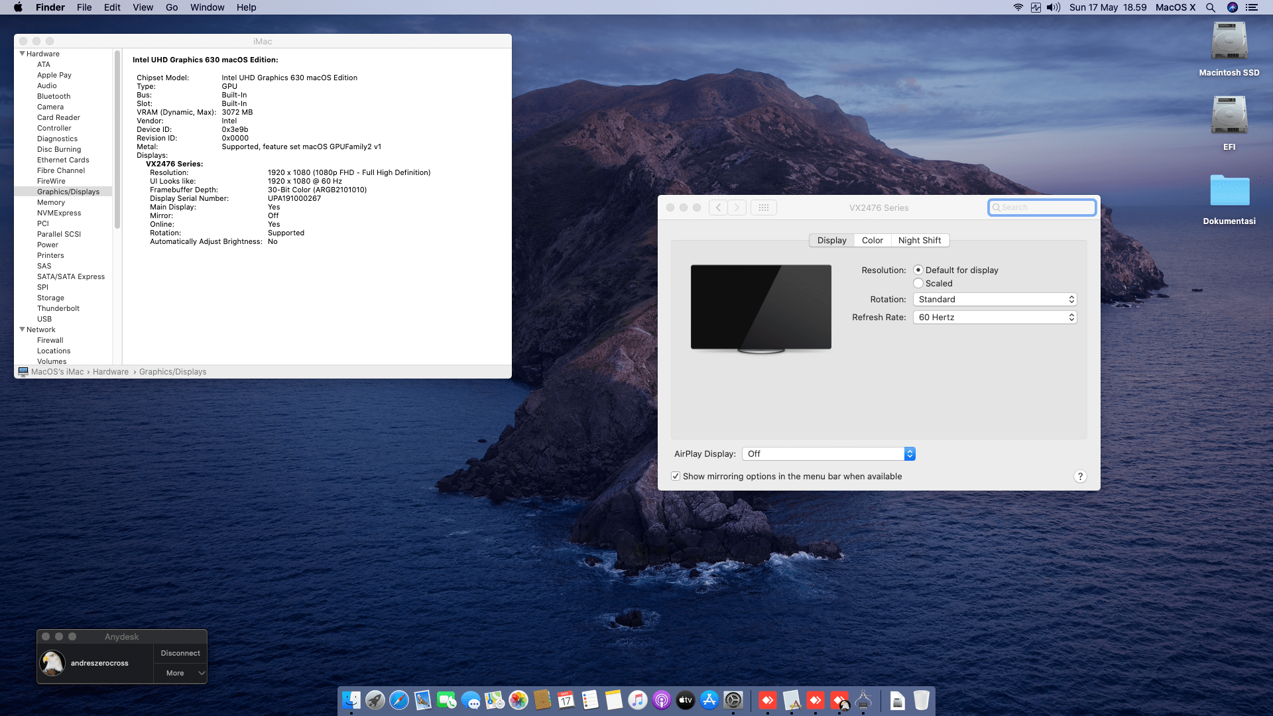Expand the AirPlay Display dropdown
The image size is (1273, 716).
click(829, 453)
